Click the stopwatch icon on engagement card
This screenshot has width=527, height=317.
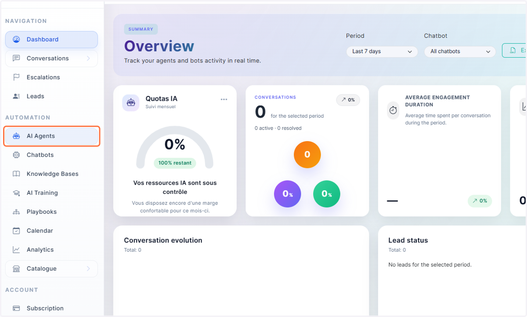point(393,110)
